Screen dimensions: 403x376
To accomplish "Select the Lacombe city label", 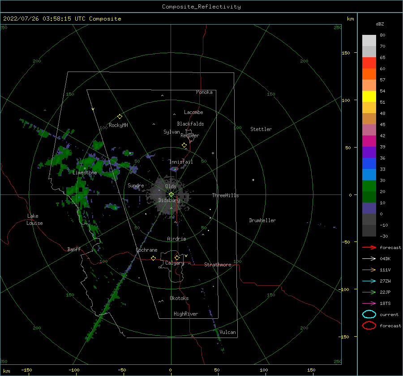I will 193,112.
